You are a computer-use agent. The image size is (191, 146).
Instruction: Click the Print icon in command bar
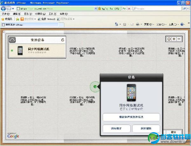pyautogui.click(x=138, y=24)
